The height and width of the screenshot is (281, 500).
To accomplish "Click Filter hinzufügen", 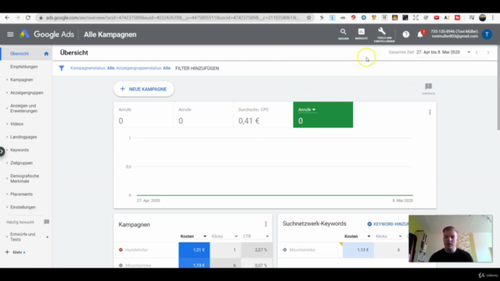I will tap(197, 68).
